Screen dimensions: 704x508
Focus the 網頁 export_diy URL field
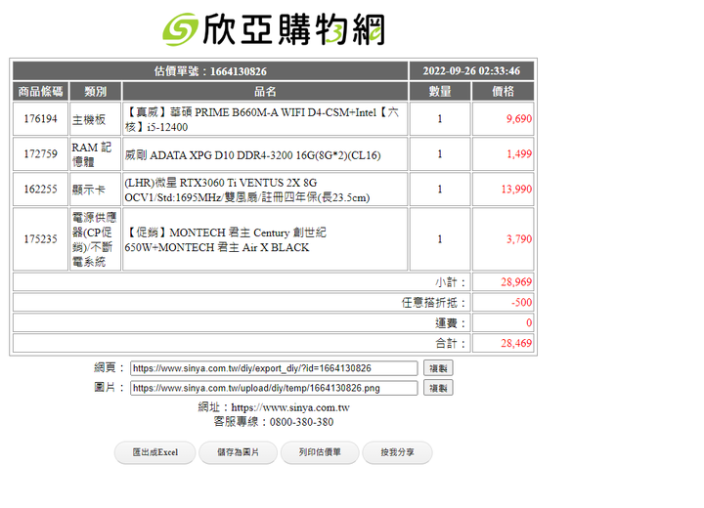pyautogui.click(x=274, y=368)
